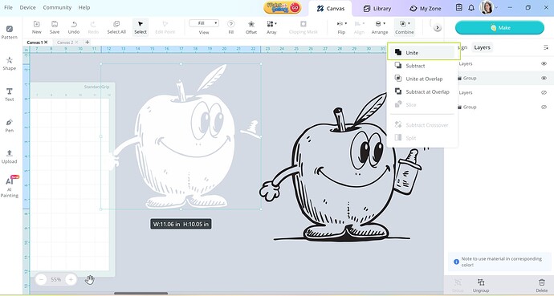Hide the first Layers entry
Image resolution: width=554 pixels, height=296 pixels.
(544, 64)
